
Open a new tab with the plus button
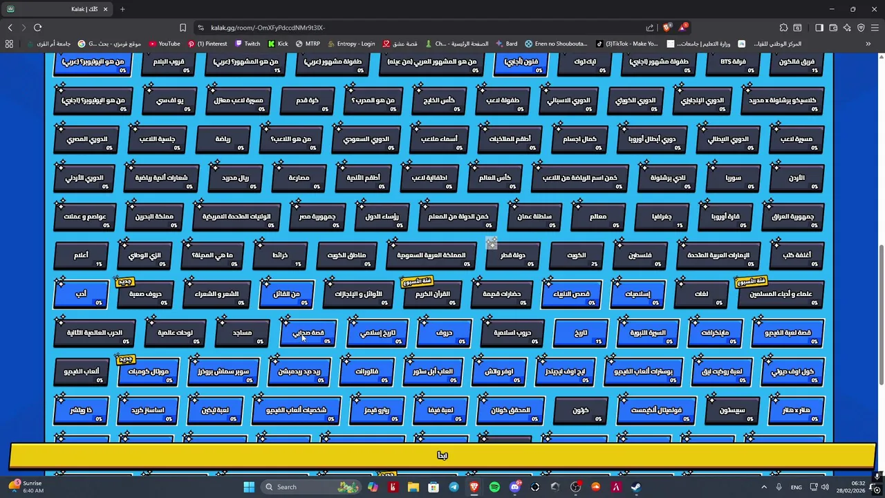[122, 9]
